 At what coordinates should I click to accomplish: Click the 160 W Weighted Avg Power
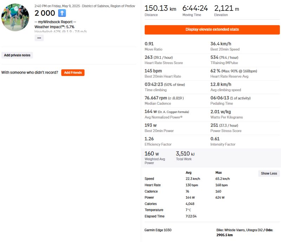(155, 158)
